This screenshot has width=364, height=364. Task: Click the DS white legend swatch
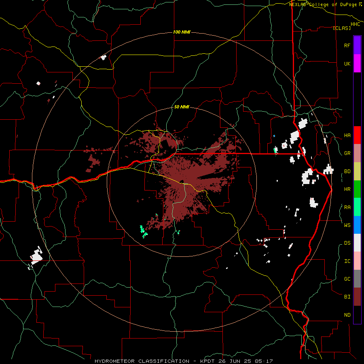357,243
